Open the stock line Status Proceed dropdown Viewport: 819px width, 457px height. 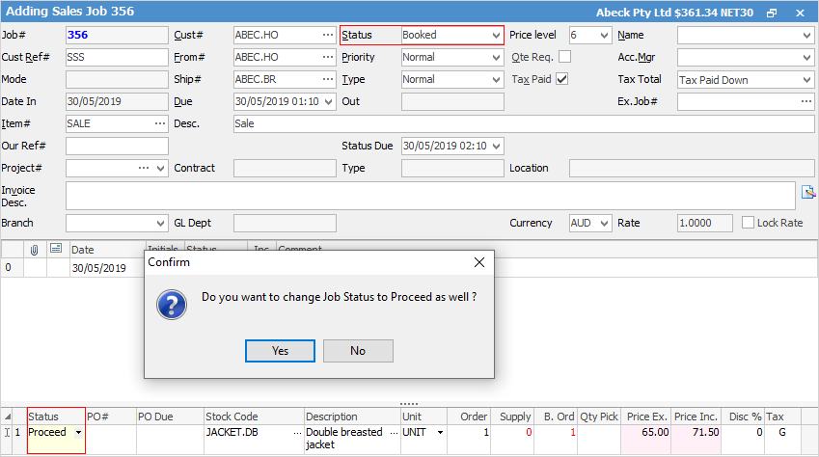pyautogui.click(x=78, y=433)
